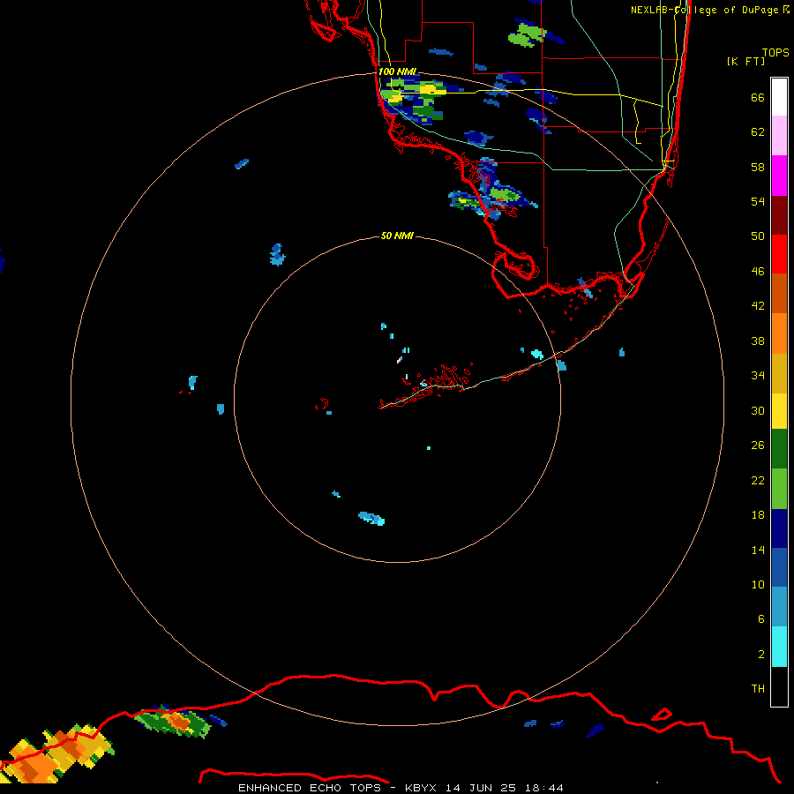Click the black TH threshold legend swatch
The height and width of the screenshot is (794, 794).
click(x=779, y=686)
